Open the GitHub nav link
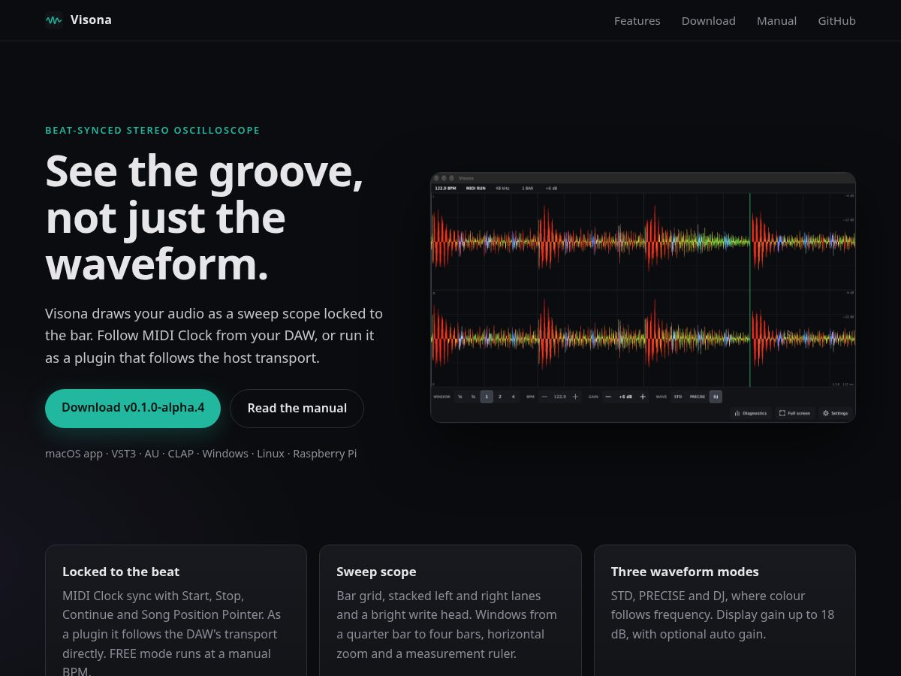The image size is (901, 676). [837, 21]
